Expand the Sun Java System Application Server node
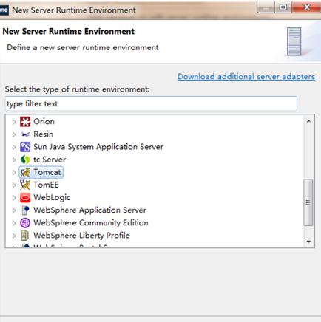This screenshot has width=321, height=322. point(14,147)
